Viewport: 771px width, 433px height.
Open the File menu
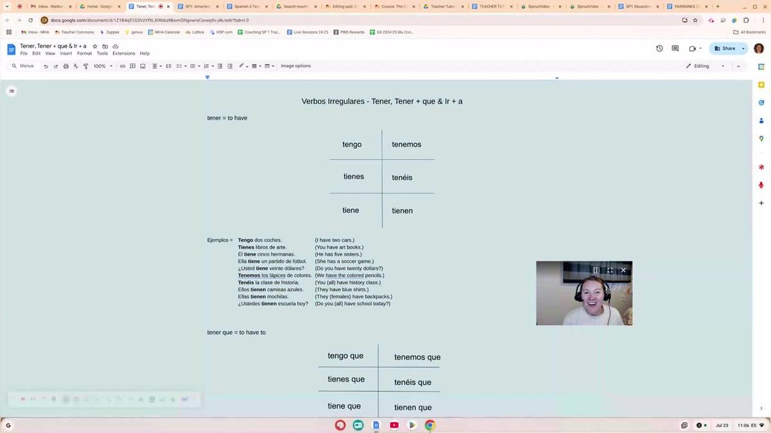[x=24, y=53]
